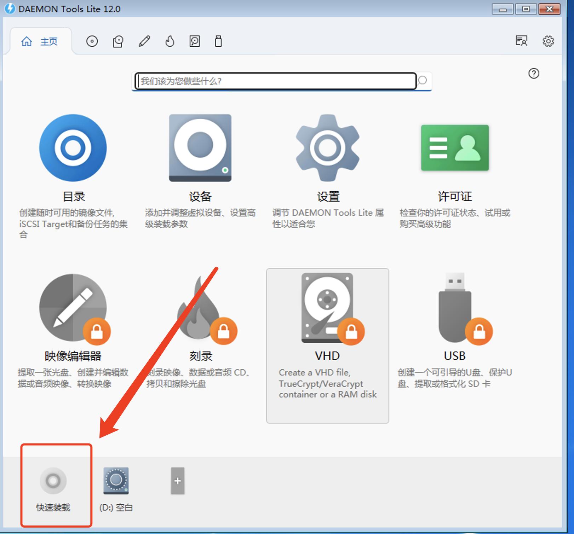Click the 设备 title text
Image resolution: width=574 pixels, height=534 pixels.
pyautogui.click(x=200, y=197)
